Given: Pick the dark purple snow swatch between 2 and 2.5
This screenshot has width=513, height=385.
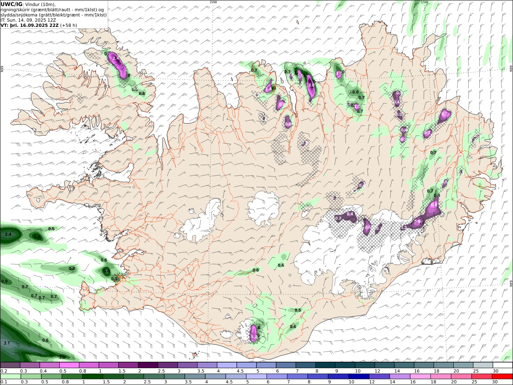Looking at the screenshot, I should coord(148,365).
